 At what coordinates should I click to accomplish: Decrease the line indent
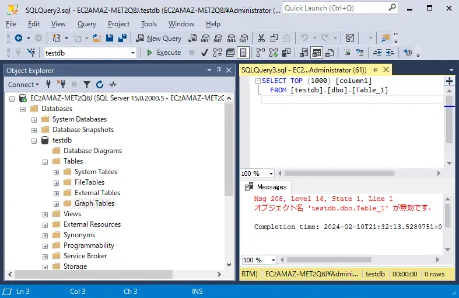(x=377, y=53)
